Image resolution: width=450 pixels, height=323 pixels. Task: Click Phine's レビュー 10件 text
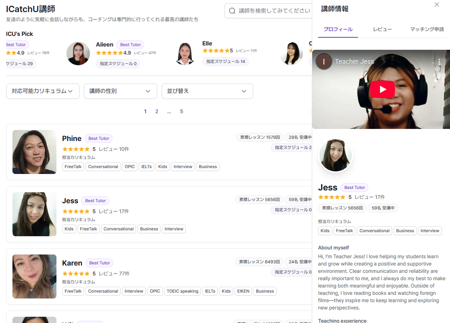tap(114, 149)
